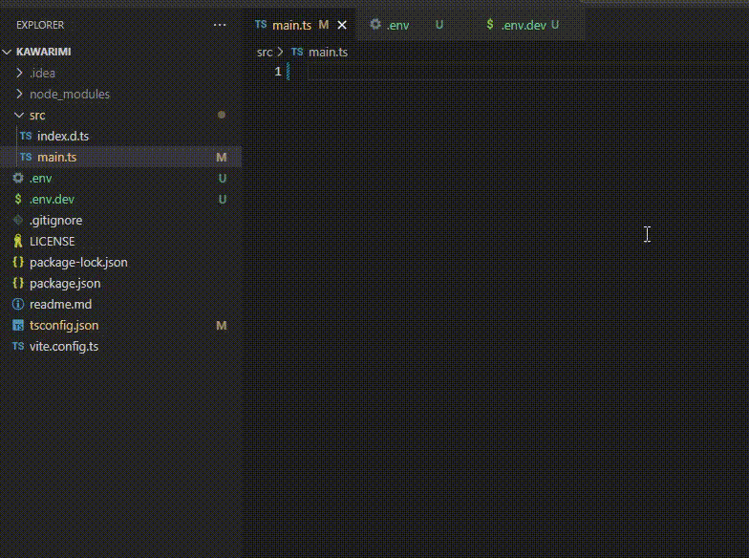749x558 pixels.
Task: Switch to the main.ts editor tab
Action: (300, 25)
